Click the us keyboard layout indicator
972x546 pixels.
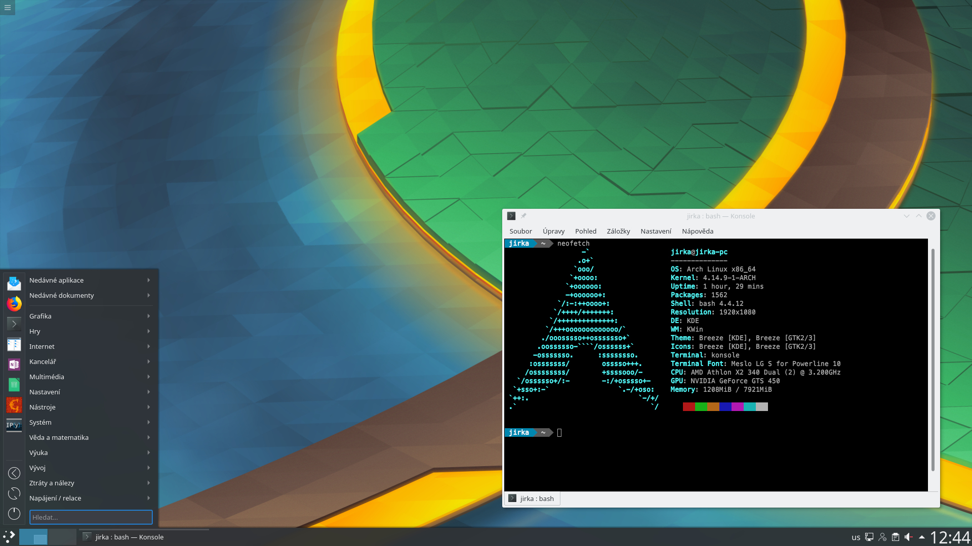tap(856, 537)
